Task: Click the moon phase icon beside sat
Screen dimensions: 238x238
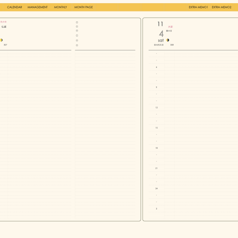Action: click(168, 40)
